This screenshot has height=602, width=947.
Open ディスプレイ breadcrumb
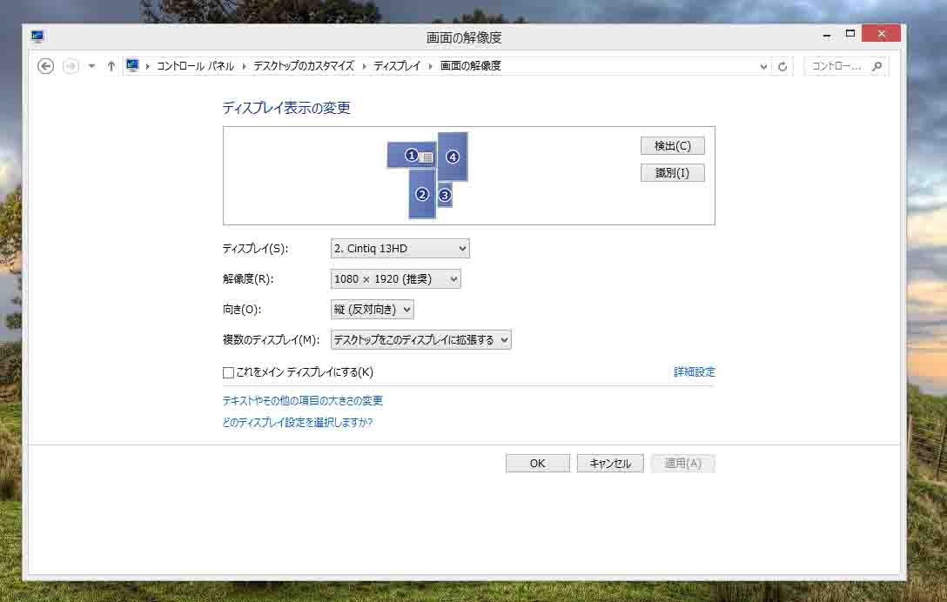[397, 66]
